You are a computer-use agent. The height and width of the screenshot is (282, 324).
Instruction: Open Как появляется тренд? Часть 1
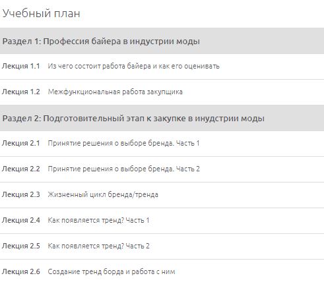point(98,220)
